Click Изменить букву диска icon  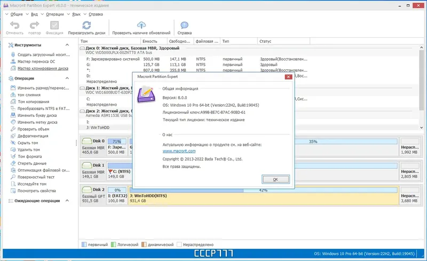pos(13,115)
